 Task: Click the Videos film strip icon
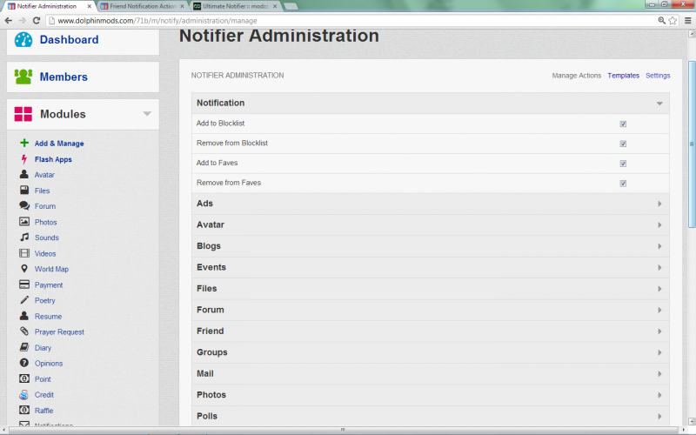pyautogui.click(x=24, y=253)
